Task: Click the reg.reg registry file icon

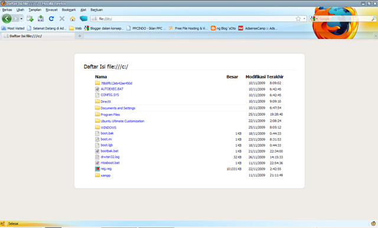Action: [x=97, y=169]
